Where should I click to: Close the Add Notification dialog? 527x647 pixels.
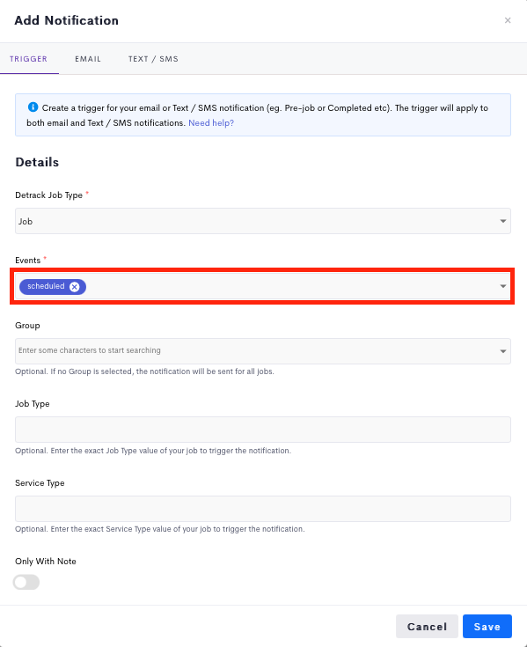coord(508,20)
